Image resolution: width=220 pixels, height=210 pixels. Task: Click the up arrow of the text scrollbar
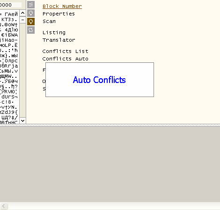point(23,13)
